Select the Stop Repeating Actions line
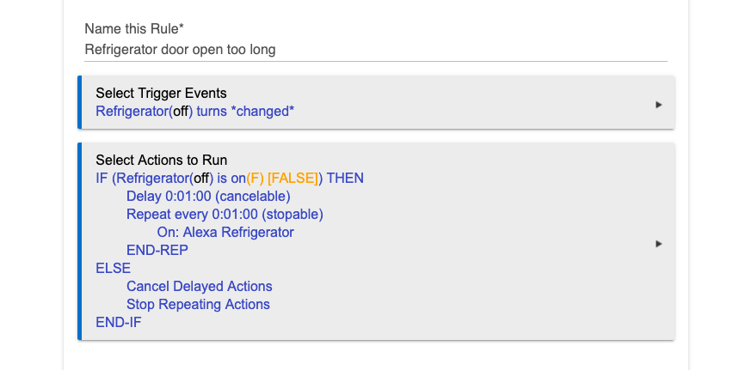 tap(198, 304)
